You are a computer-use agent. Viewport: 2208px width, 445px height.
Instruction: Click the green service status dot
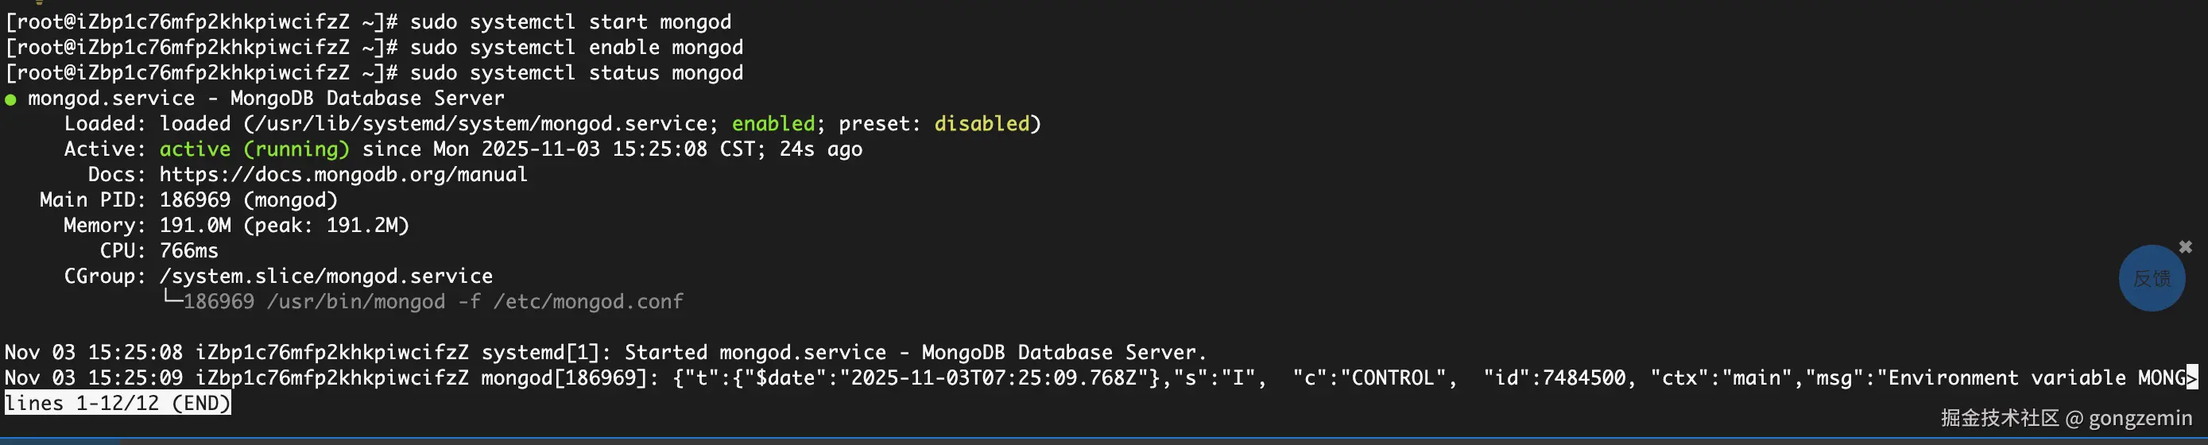point(11,99)
